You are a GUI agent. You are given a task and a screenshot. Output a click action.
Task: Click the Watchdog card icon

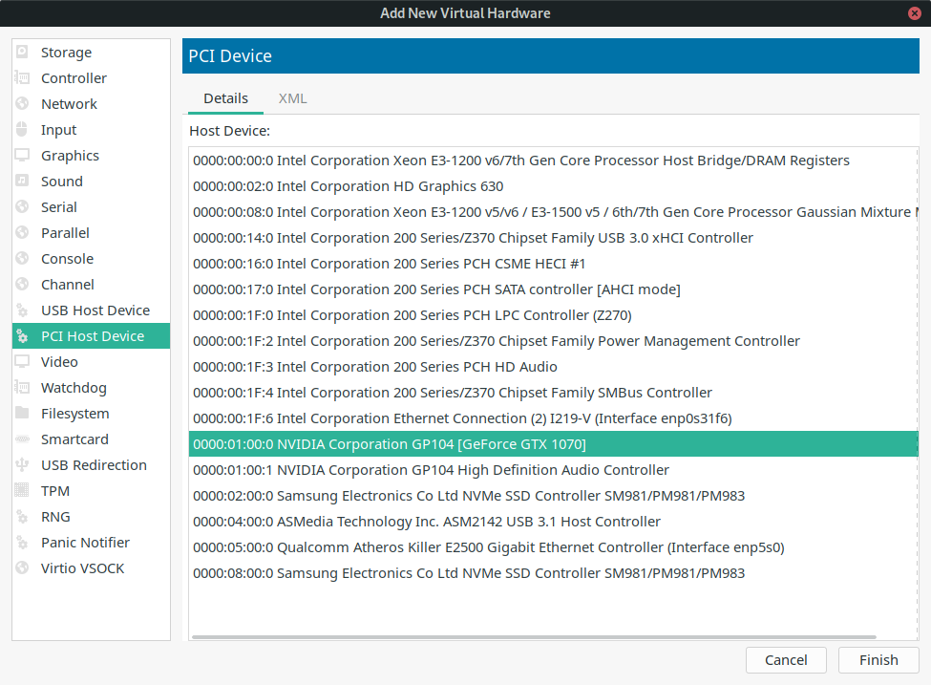point(22,387)
